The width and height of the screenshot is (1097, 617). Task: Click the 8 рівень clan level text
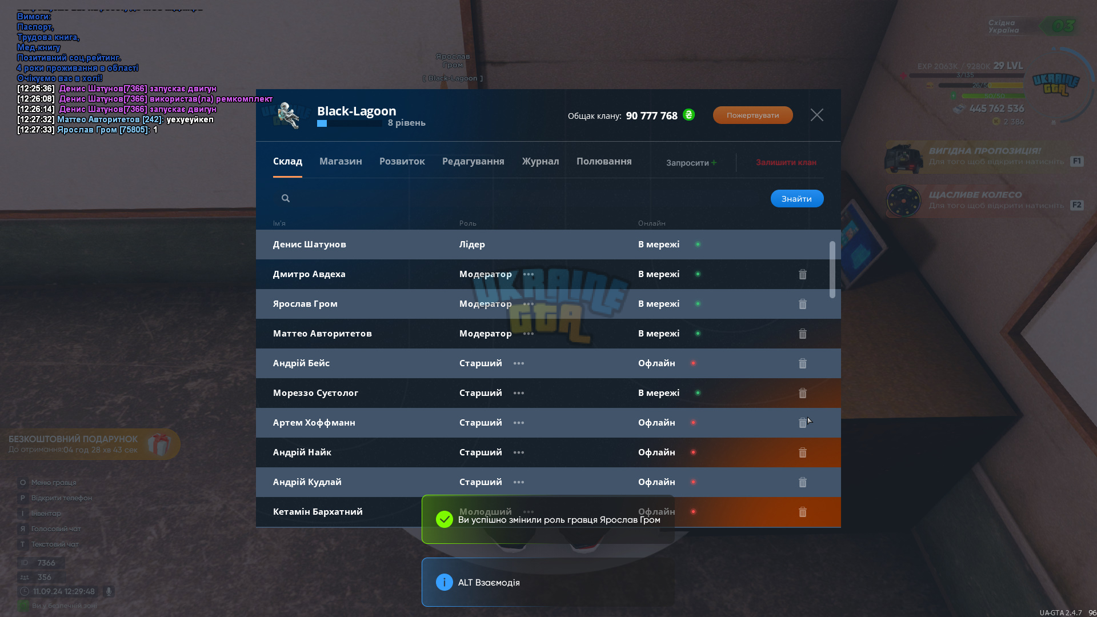point(406,123)
